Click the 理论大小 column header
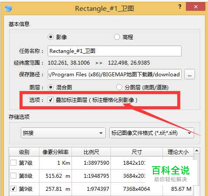This screenshot has width=208, height=196. (x=178, y=152)
